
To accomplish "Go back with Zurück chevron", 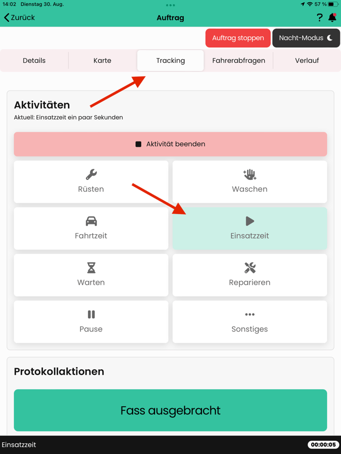I will pos(19,18).
